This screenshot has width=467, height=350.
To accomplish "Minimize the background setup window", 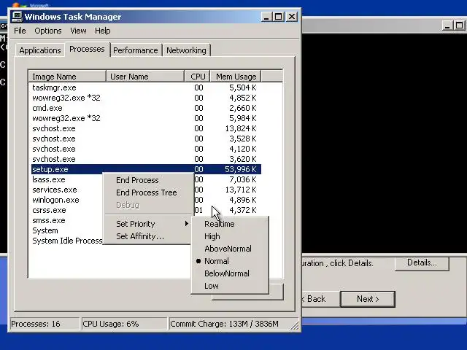I will point(447,26).
